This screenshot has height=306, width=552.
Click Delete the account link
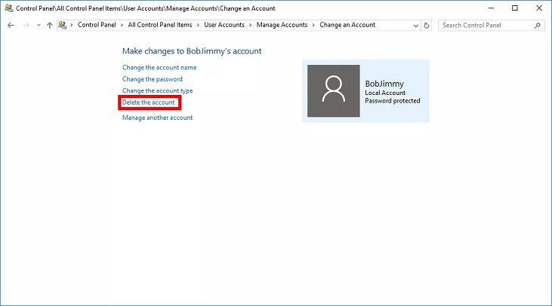point(149,103)
